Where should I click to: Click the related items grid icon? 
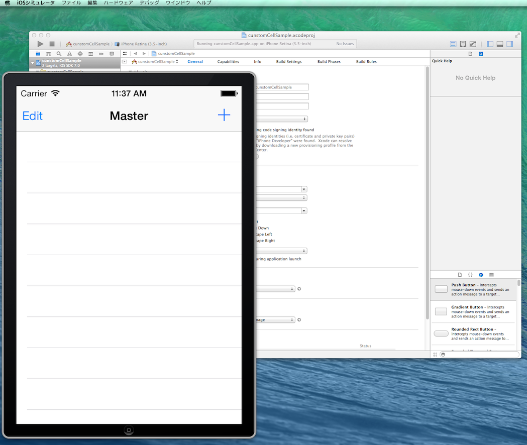pos(125,53)
